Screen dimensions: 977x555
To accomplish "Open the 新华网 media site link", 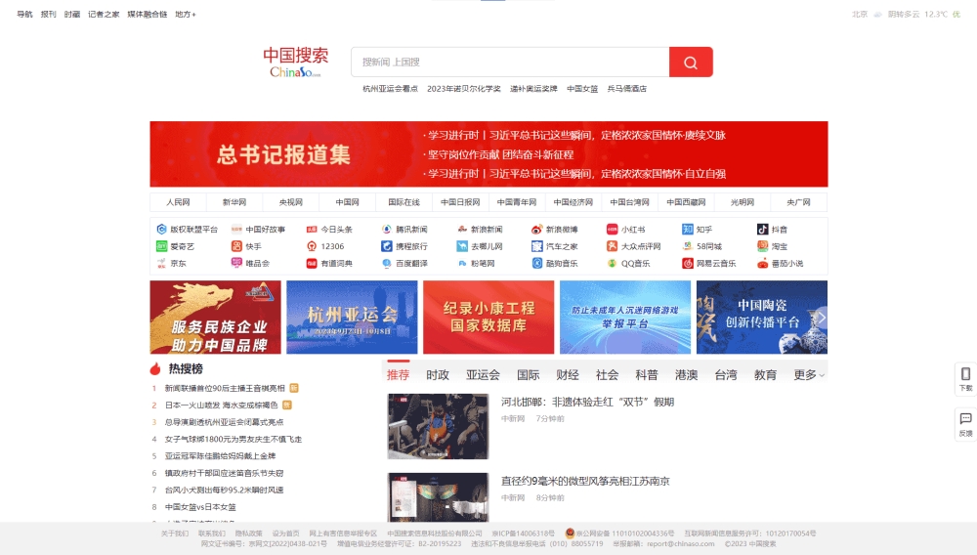I will [x=234, y=202].
